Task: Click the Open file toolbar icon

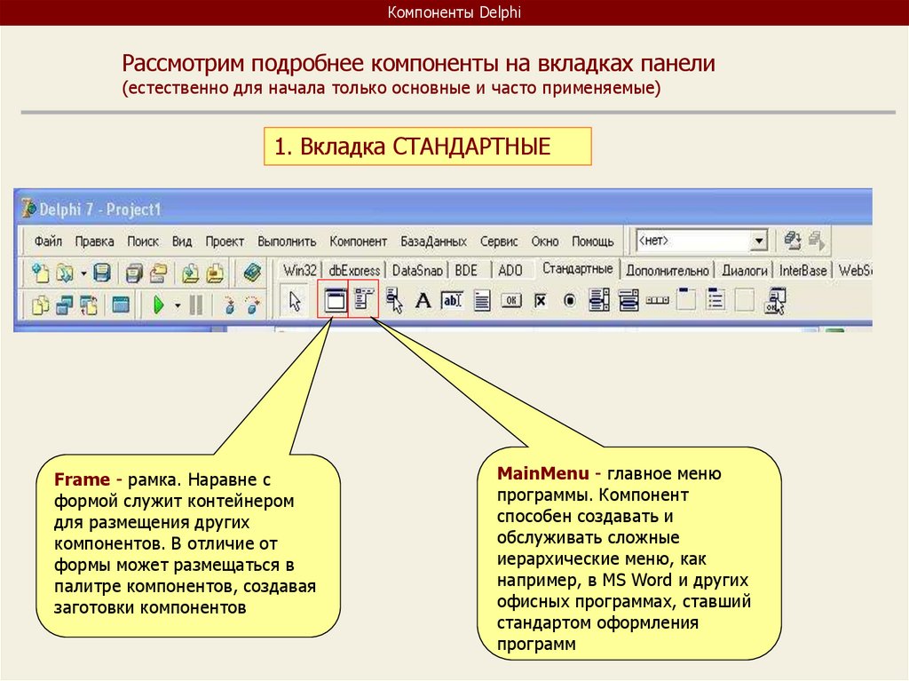Action: [64, 272]
